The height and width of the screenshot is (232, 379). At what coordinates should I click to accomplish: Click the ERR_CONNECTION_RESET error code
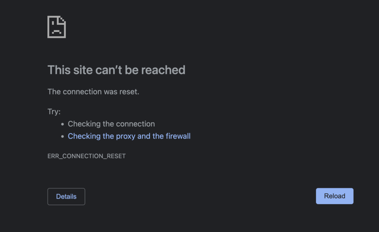tap(87, 156)
